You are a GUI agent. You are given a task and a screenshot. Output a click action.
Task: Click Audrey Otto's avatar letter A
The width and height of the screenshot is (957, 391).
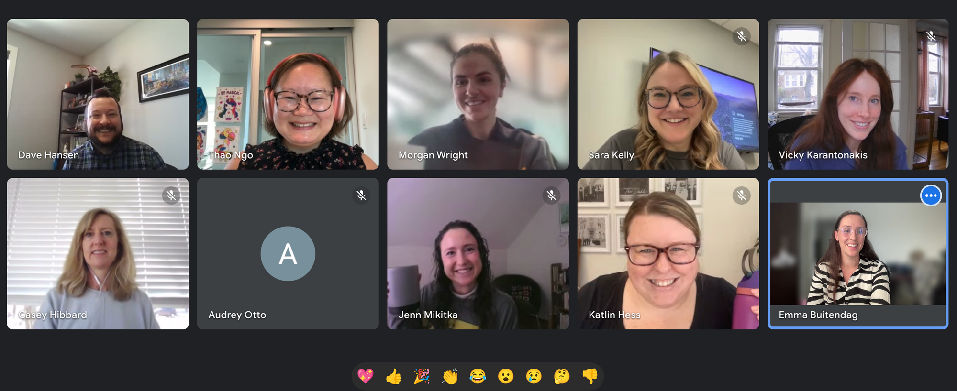[288, 253]
